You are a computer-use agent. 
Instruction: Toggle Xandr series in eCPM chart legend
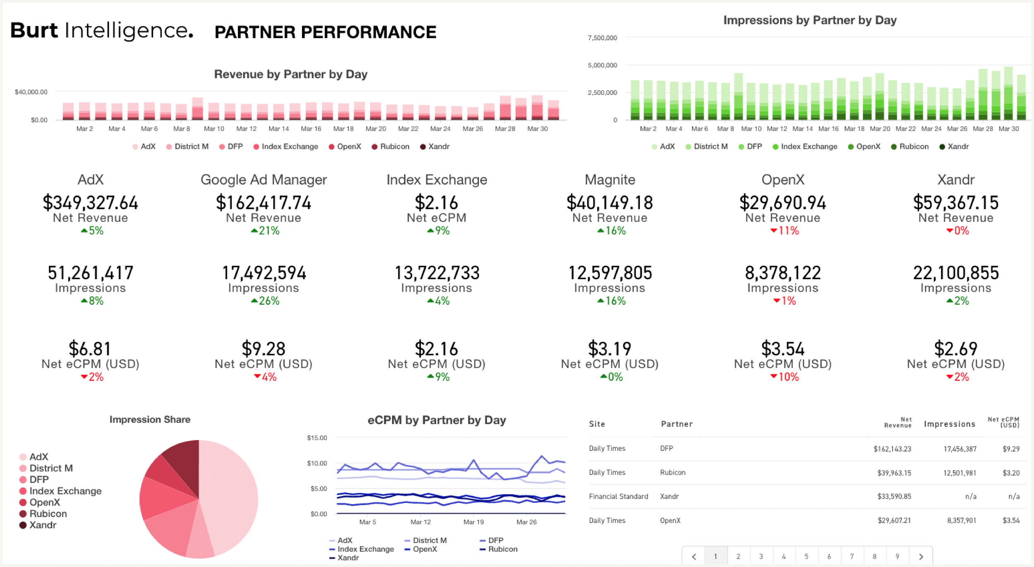(x=331, y=557)
